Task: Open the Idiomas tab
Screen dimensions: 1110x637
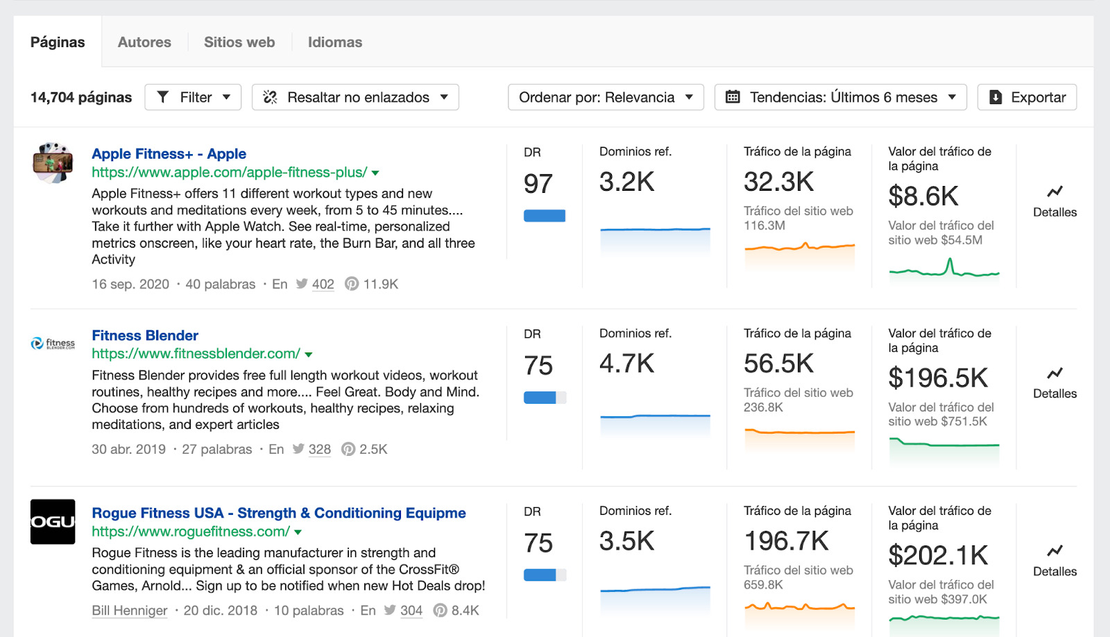Action: click(334, 42)
